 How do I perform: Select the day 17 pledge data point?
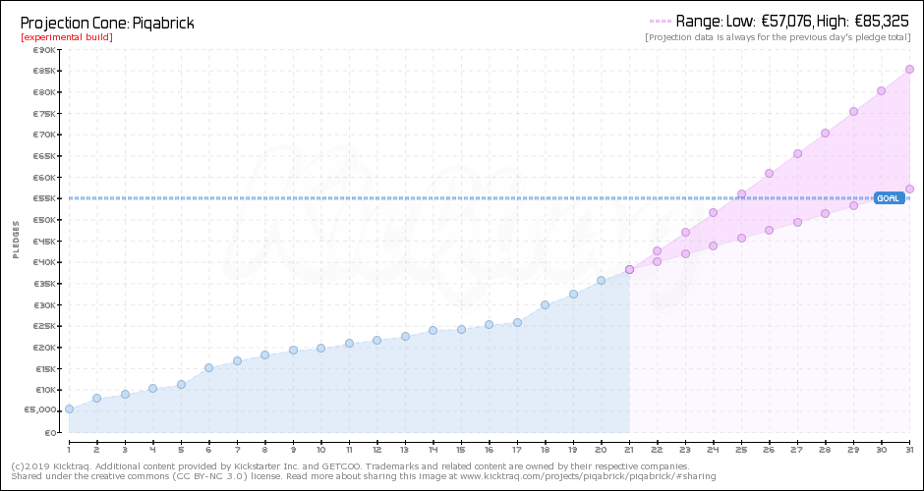517,323
